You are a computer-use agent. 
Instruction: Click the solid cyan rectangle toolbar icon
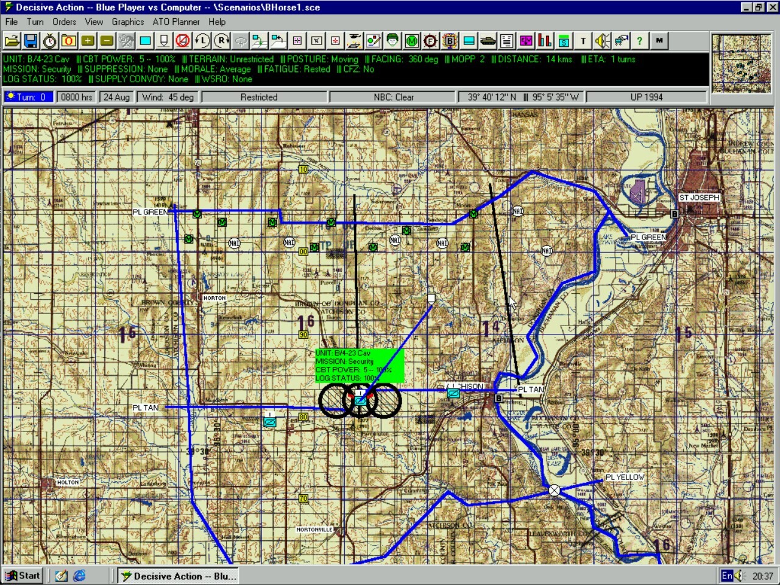(145, 41)
